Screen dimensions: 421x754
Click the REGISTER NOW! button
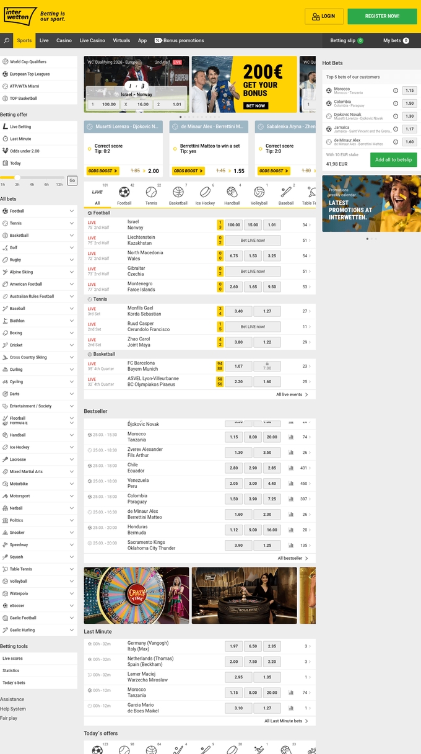382,16
